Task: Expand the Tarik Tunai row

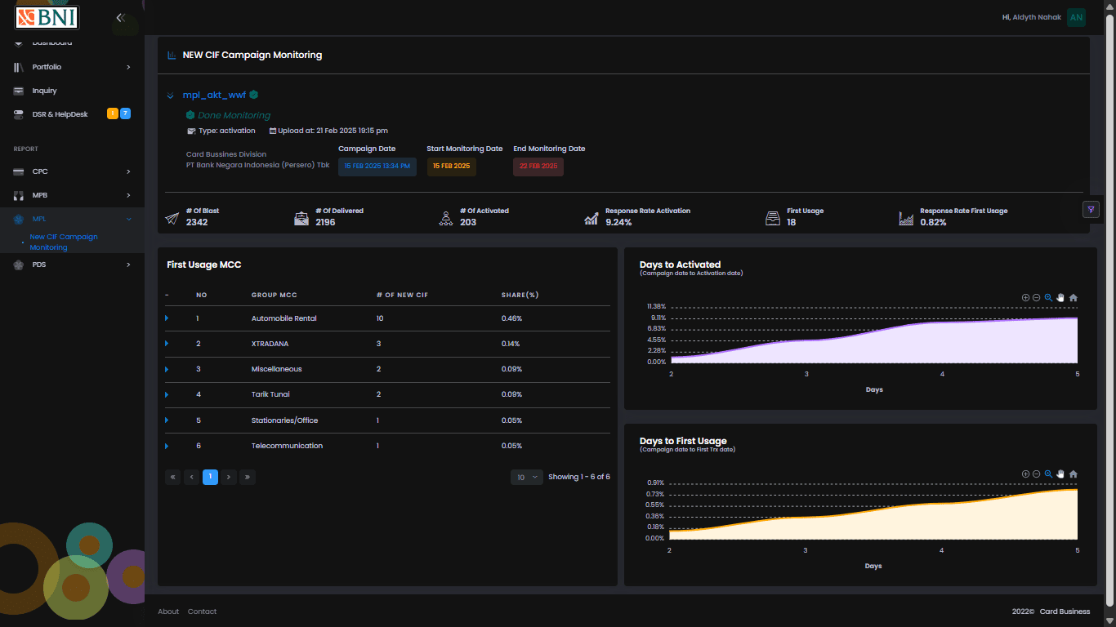Action: 167,394
